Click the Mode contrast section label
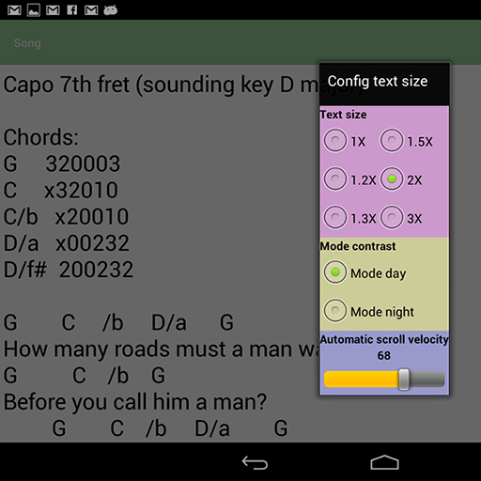 [358, 246]
